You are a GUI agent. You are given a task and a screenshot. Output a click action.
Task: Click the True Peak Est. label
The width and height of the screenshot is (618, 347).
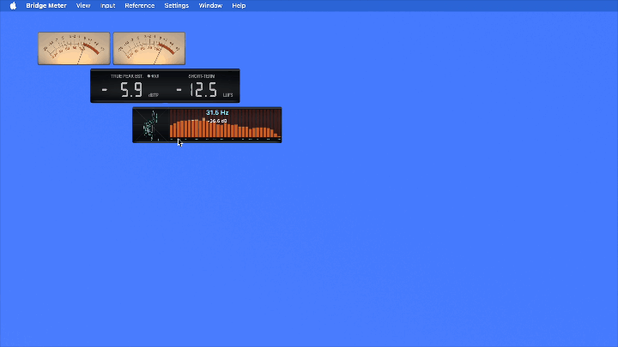point(126,76)
